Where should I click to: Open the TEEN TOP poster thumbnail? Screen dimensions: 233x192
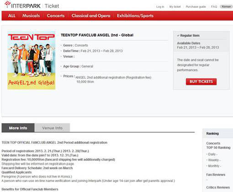click(32, 60)
